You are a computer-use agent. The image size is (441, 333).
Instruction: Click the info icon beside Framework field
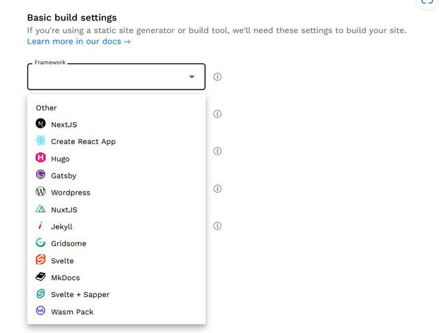[x=218, y=77]
